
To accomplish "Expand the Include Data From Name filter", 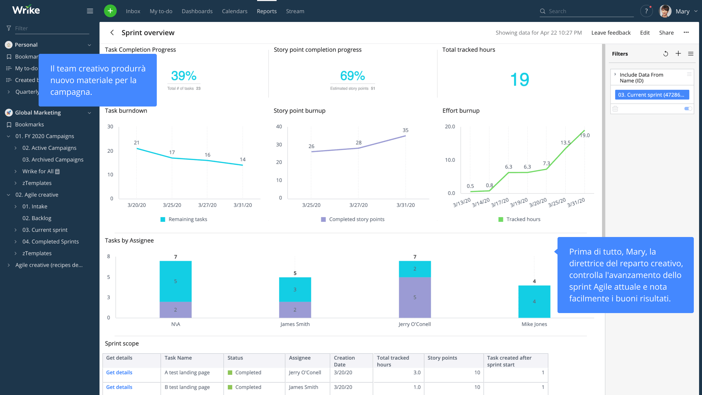I will pos(615,75).
